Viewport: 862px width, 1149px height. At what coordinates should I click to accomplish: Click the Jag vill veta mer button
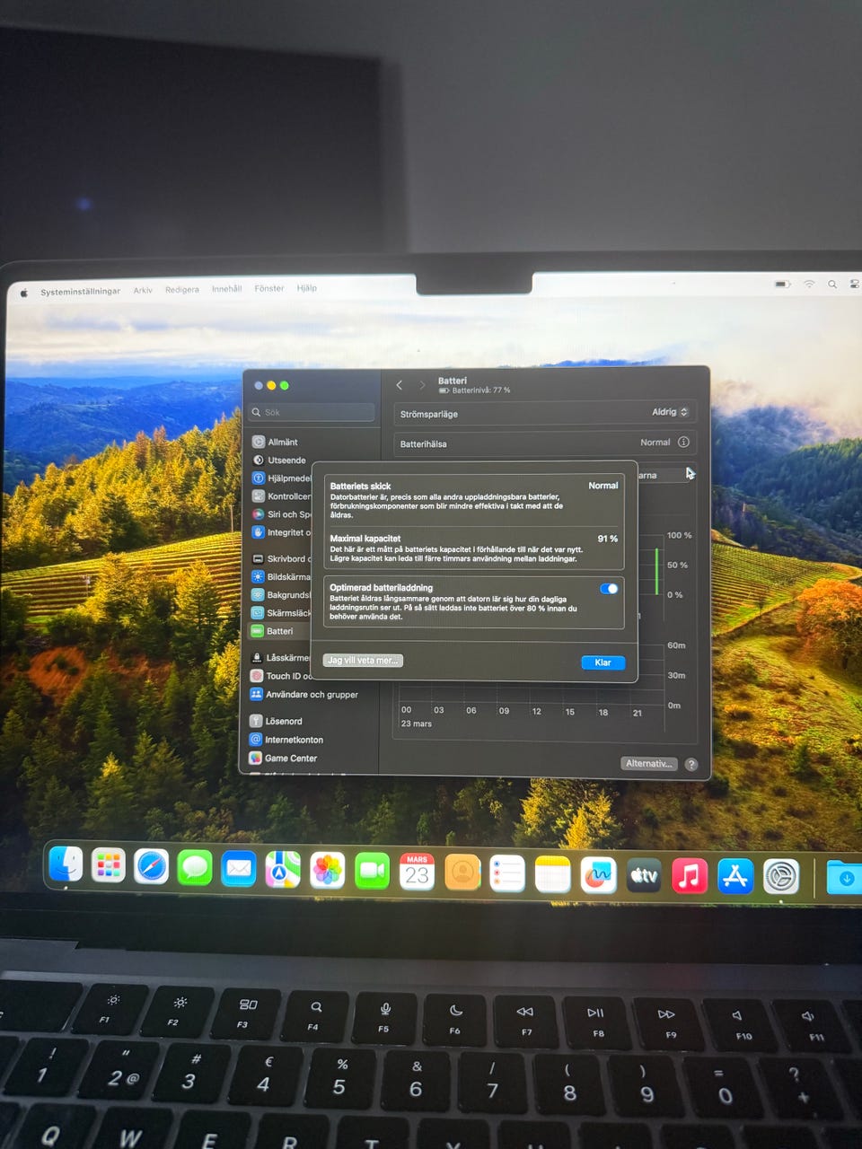tap(363, 660)
